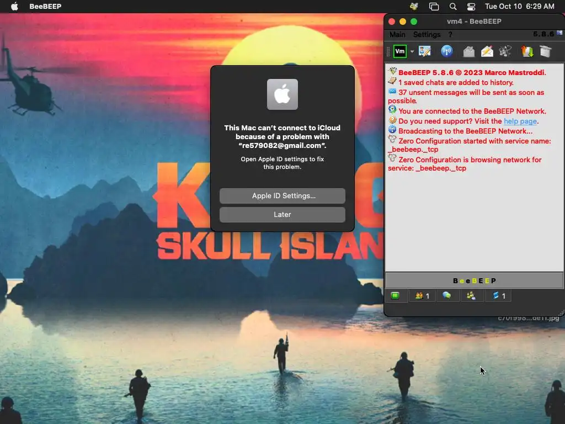
Task: Click the Vm user avatar in BeeBEEP toolbar
Action: tap(400, 51)
